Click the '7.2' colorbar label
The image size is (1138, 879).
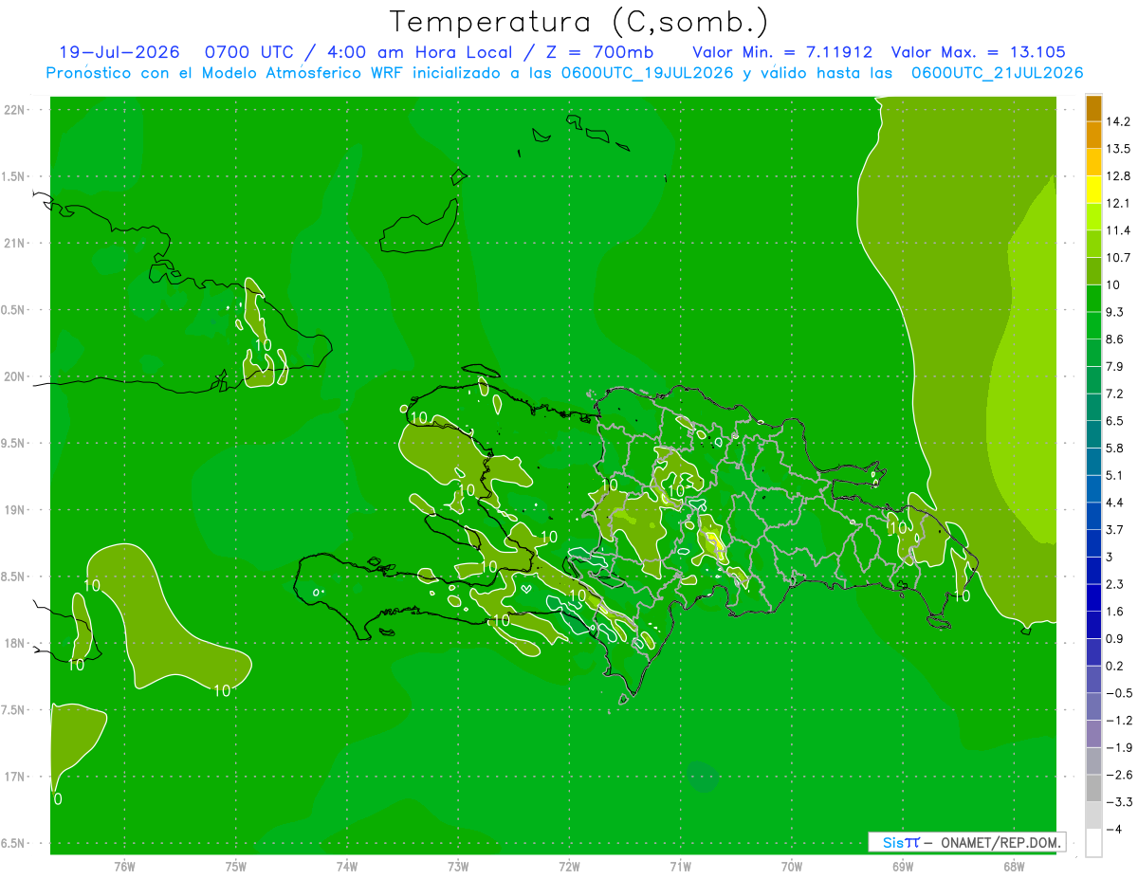1115,394
